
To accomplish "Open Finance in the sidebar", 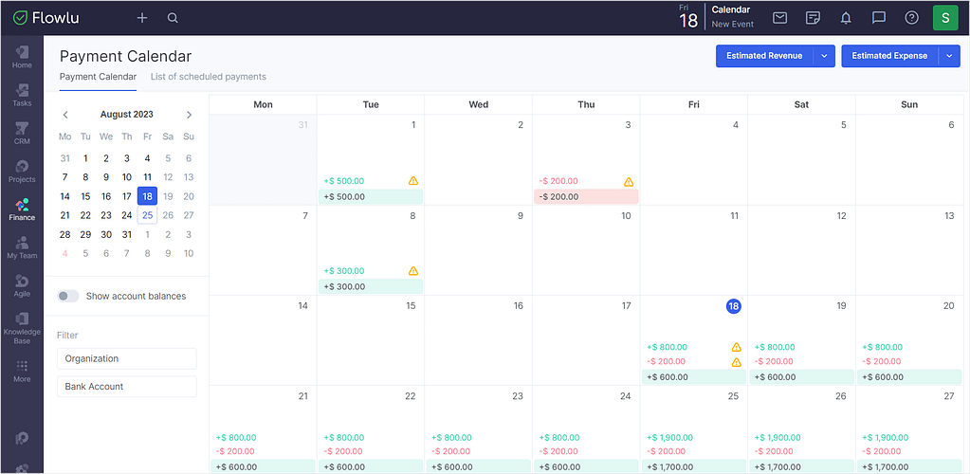I will 22,210.
